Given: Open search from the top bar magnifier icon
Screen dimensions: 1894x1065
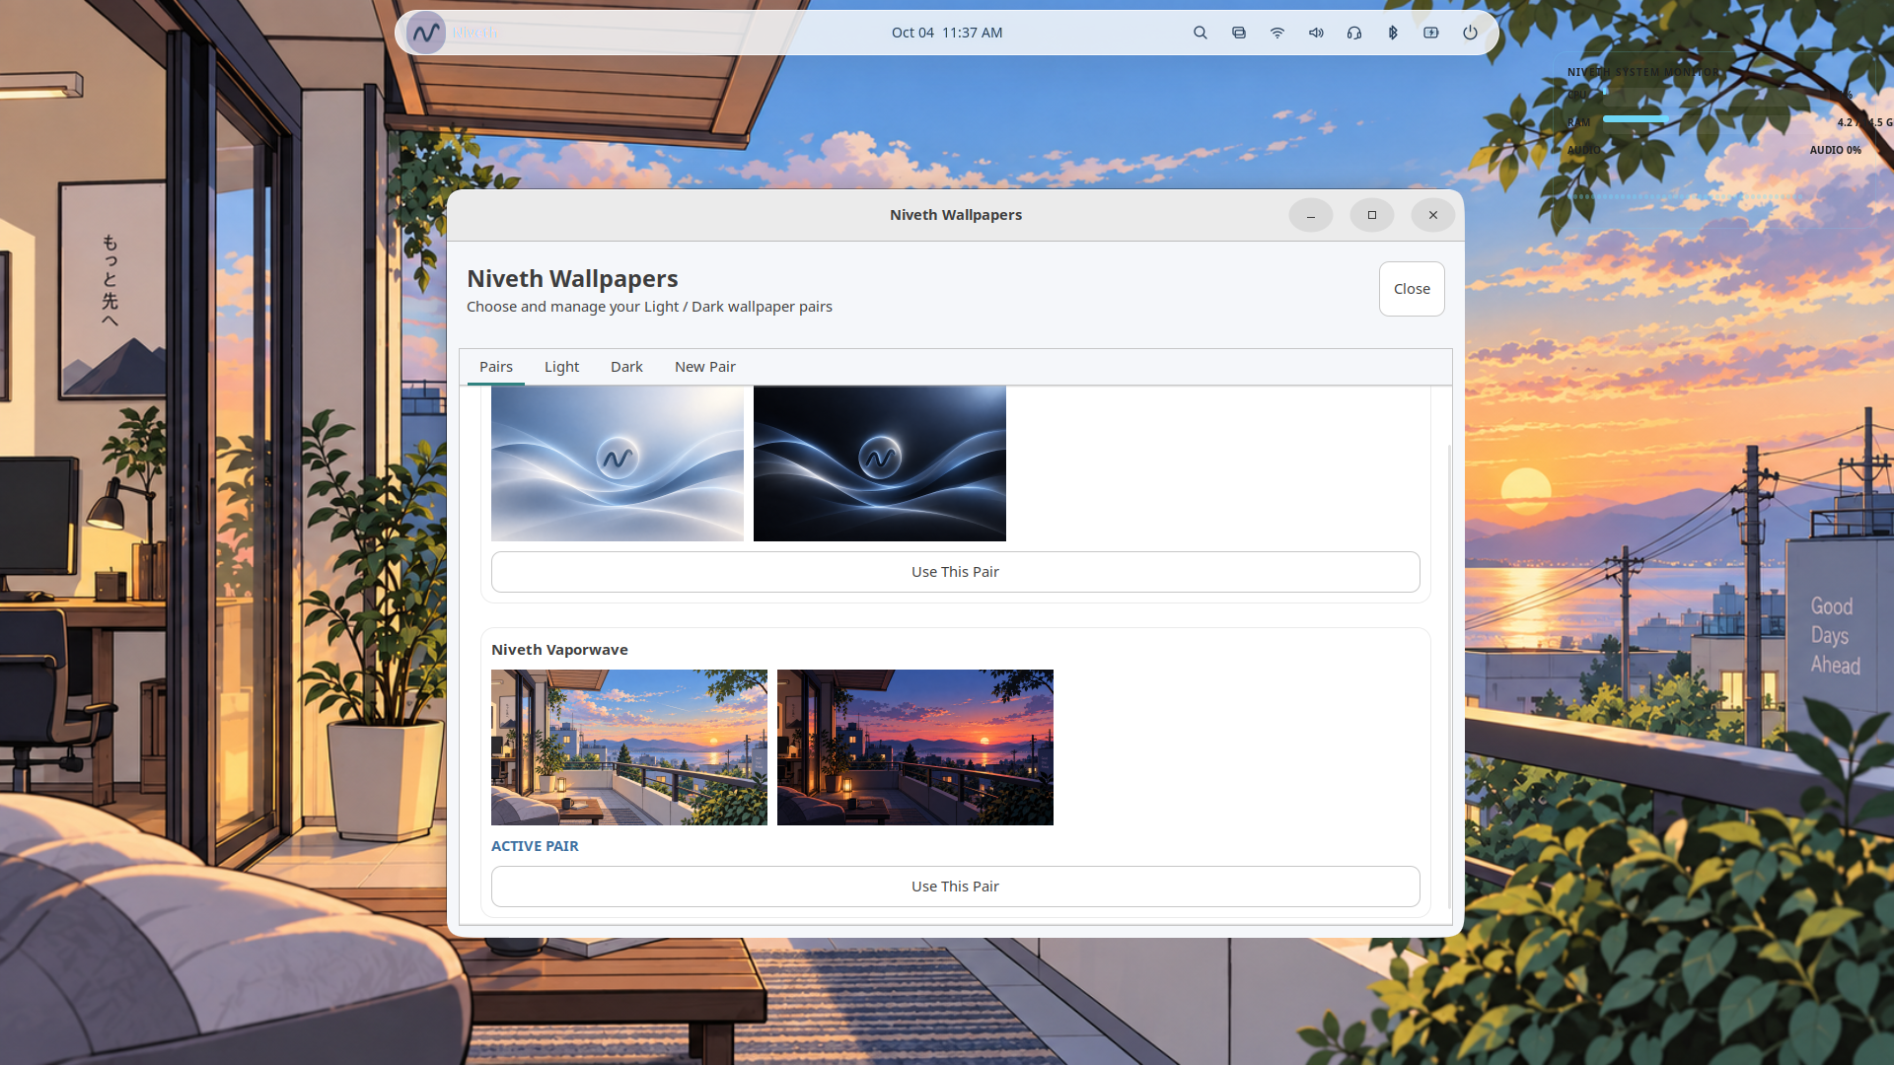Looking at the screenshot, I should [x=1201, y=33].
